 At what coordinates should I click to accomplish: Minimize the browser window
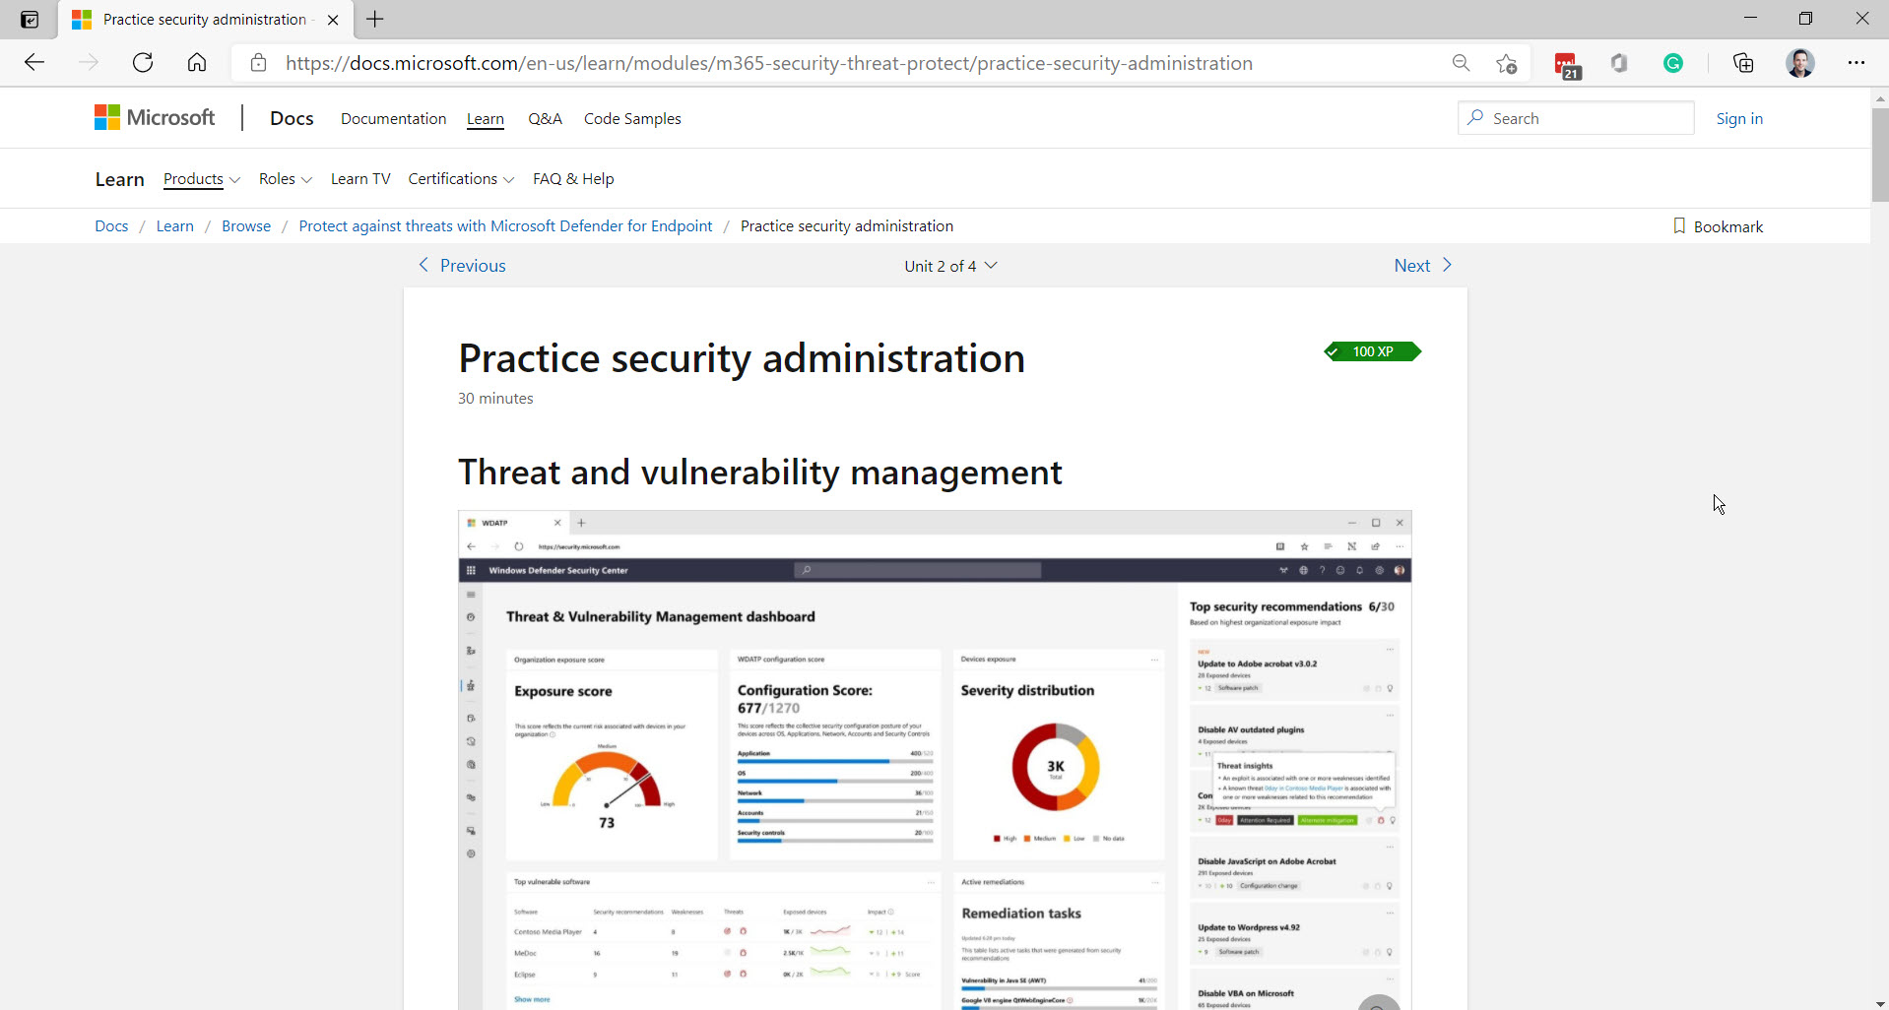click(x=1750, y=19)
